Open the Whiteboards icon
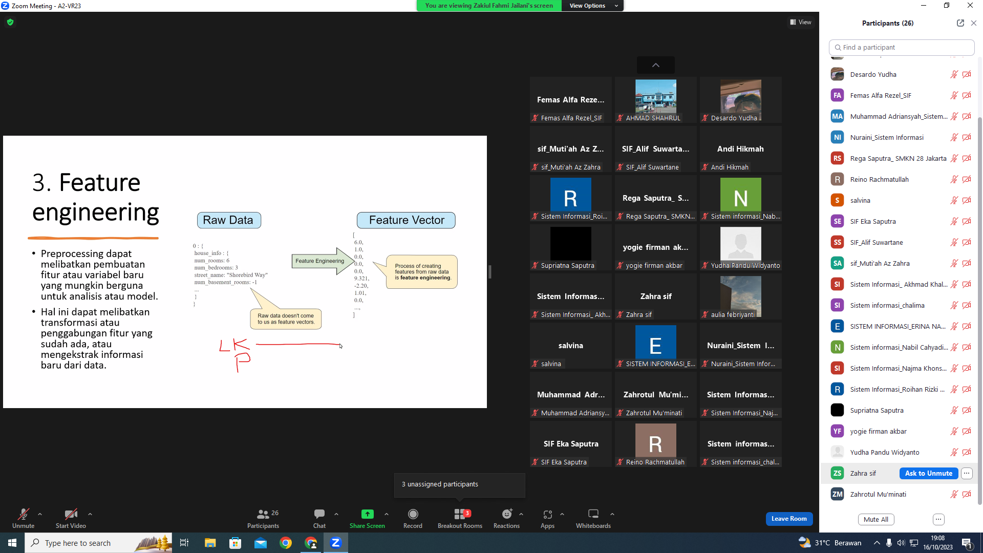 point(593,514)
